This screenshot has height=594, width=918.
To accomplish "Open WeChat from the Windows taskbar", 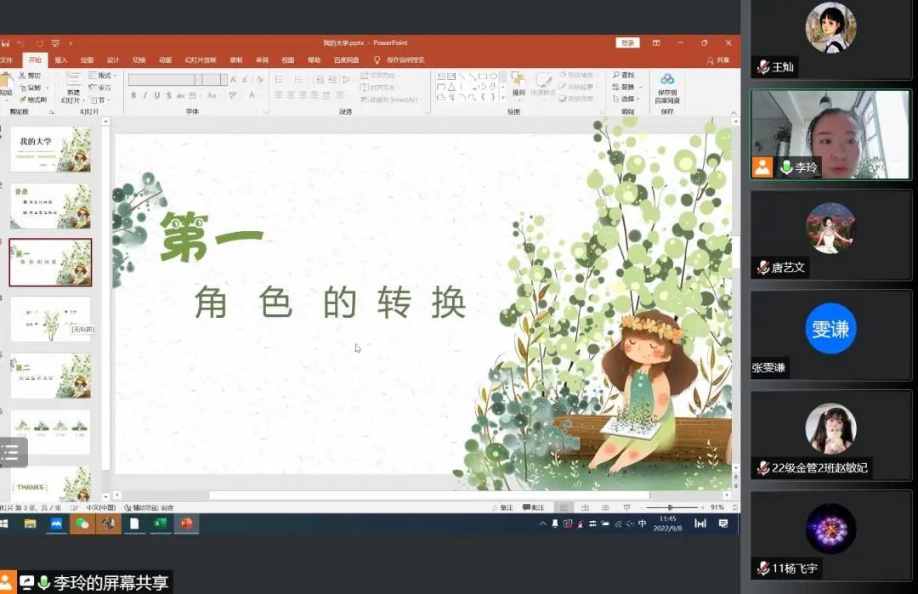I will (82, 523).
